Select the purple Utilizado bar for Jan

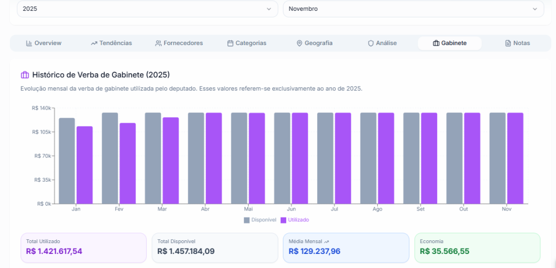[x=85, y=165]
